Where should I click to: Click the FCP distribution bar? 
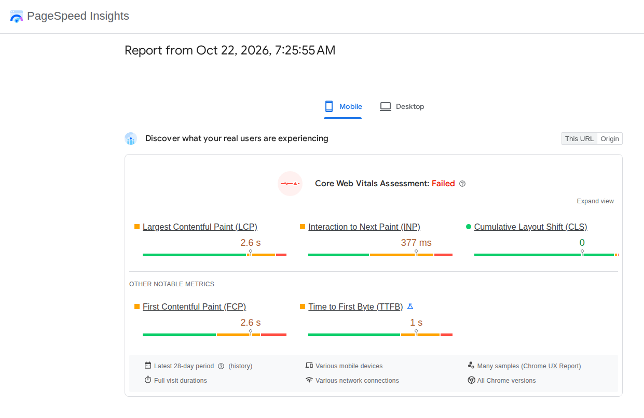click(214, 335)
